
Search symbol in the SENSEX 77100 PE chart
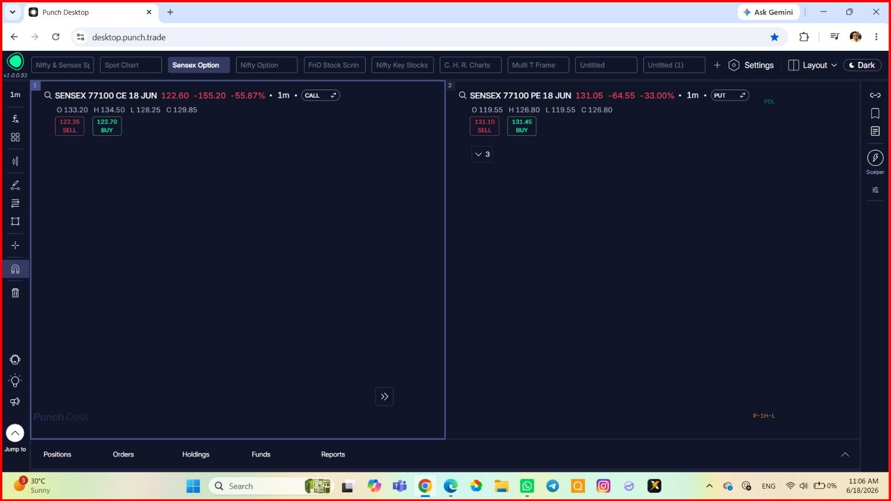[463, 95]
